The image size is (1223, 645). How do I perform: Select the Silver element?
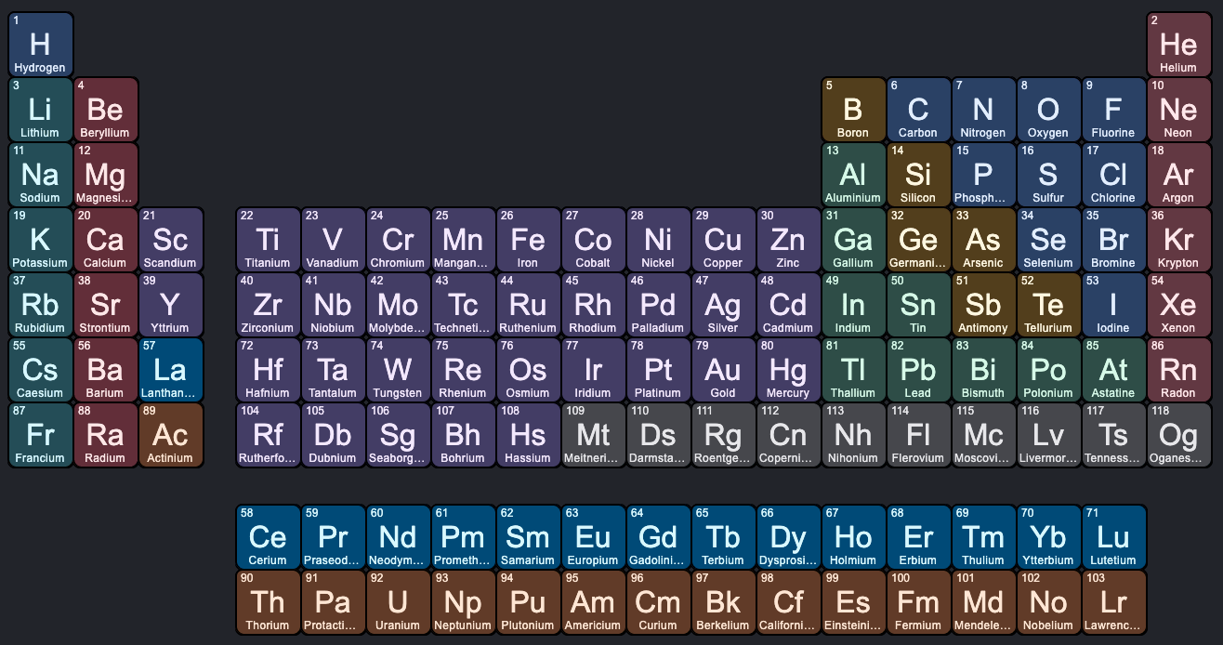[723, 305]
